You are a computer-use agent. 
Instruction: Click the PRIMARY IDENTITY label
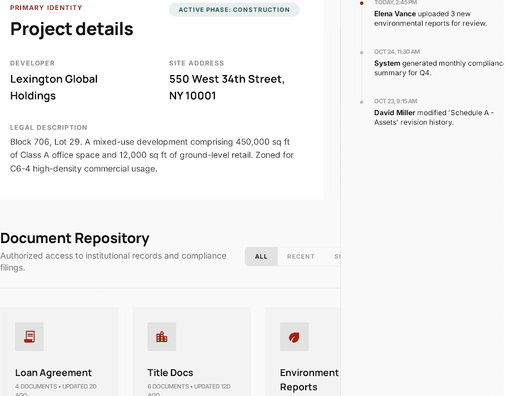pos(46,8)
